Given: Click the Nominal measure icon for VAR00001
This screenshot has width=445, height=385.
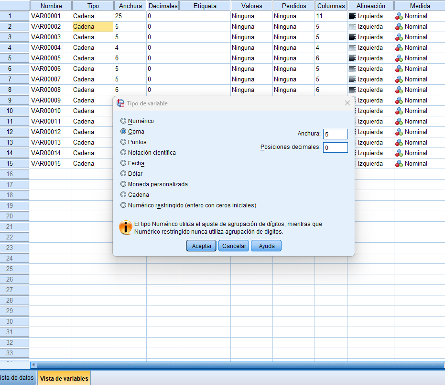Looking at the screenshot, I should tap(399, 16).
